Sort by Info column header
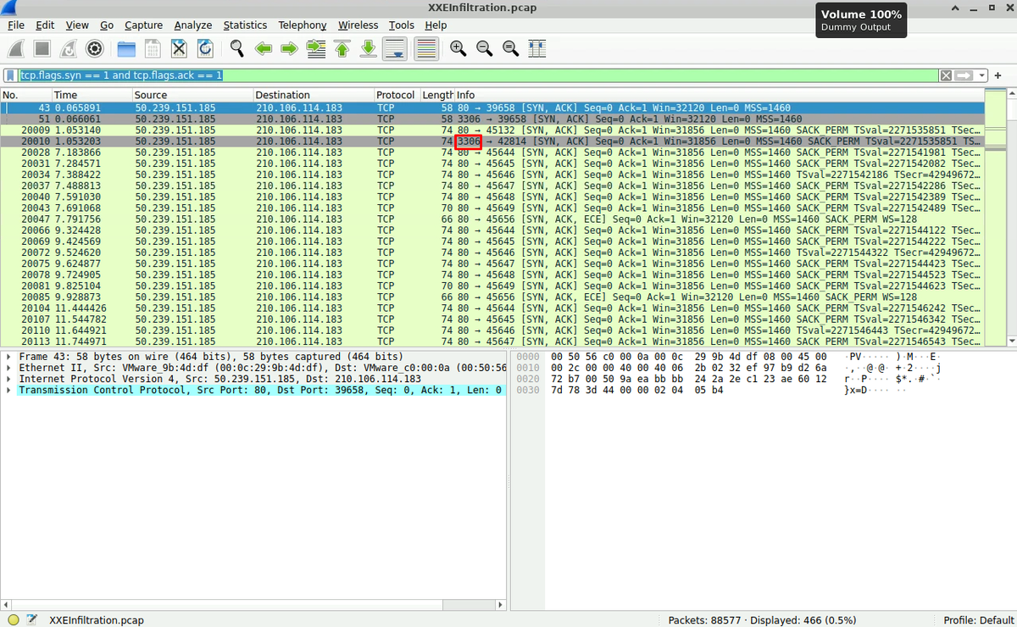The width and height of the screenshot is (1017, 627). click(720, 95)
